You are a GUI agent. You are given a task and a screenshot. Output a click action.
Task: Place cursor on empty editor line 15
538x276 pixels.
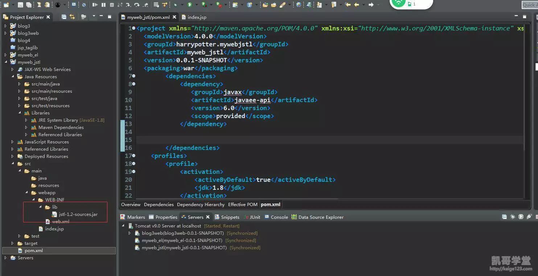click(x=330, y=140)
